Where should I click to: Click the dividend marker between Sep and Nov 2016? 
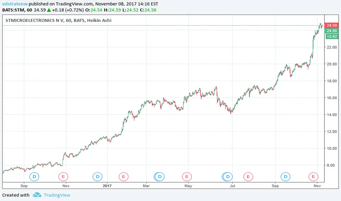coord(34,177)
